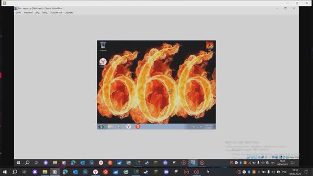Open Outlook on upper recorded taskbar
Viewport: 313px width, 176px height.
[83, 163]
